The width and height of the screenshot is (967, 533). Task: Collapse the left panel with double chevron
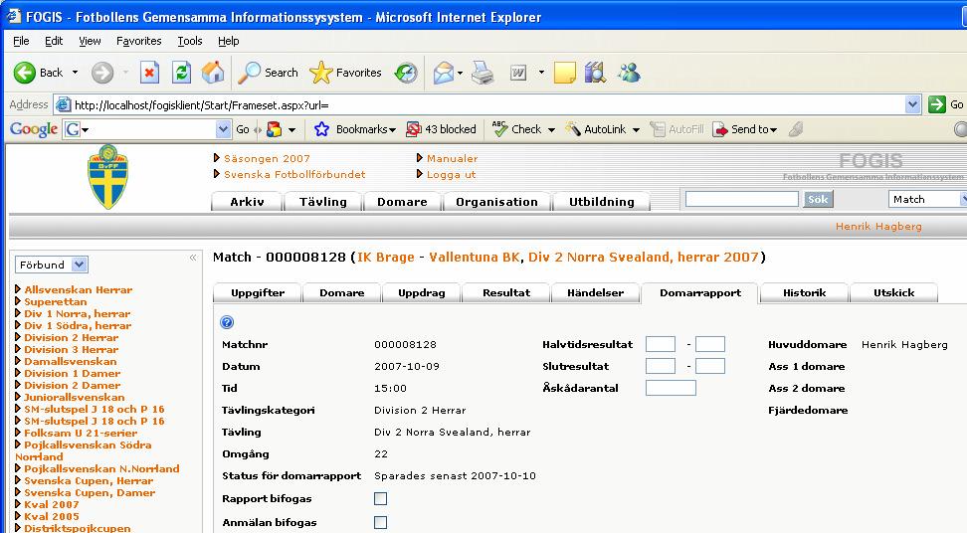193,258
